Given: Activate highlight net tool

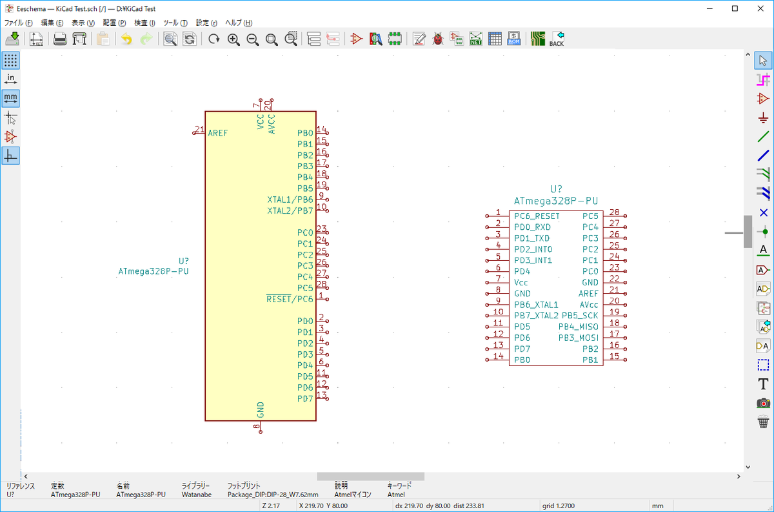Looking at the screenshot, I should click(x=763, y=79).
